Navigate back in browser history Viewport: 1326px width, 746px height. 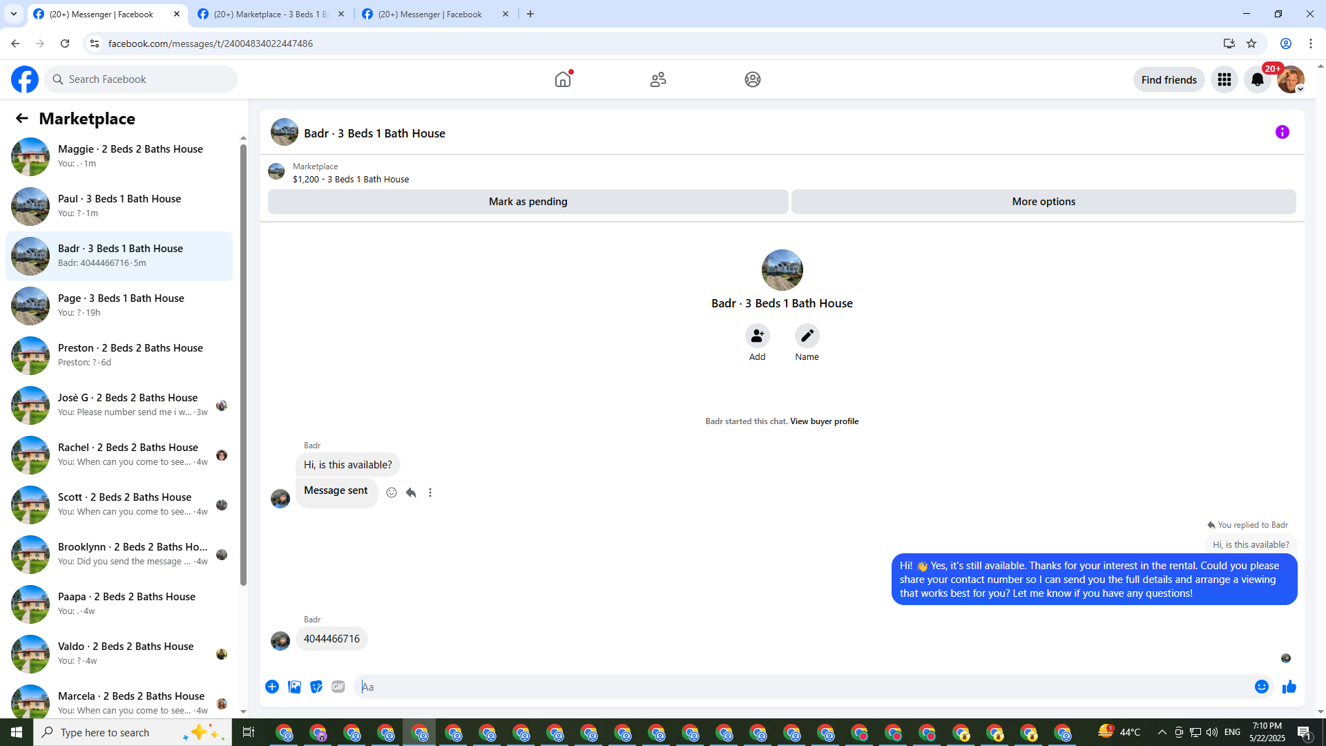point(15,44)
